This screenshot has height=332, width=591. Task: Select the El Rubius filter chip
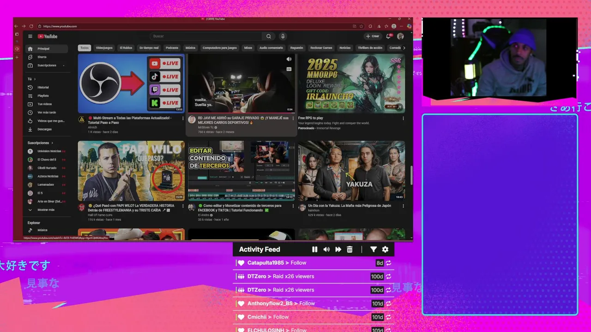click(126, 48)
